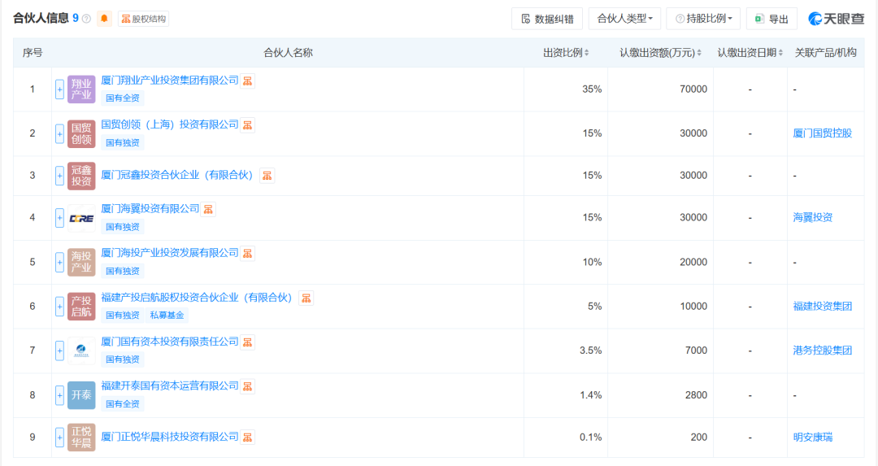Image resolution: width=878 pixels, height=466 pixels.
Task: Click the 产投启航 logo thumbnail
Action: coord(81,307)
